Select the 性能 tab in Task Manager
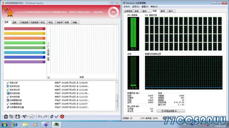Screen dimensions: 229x128 point(155,11)
